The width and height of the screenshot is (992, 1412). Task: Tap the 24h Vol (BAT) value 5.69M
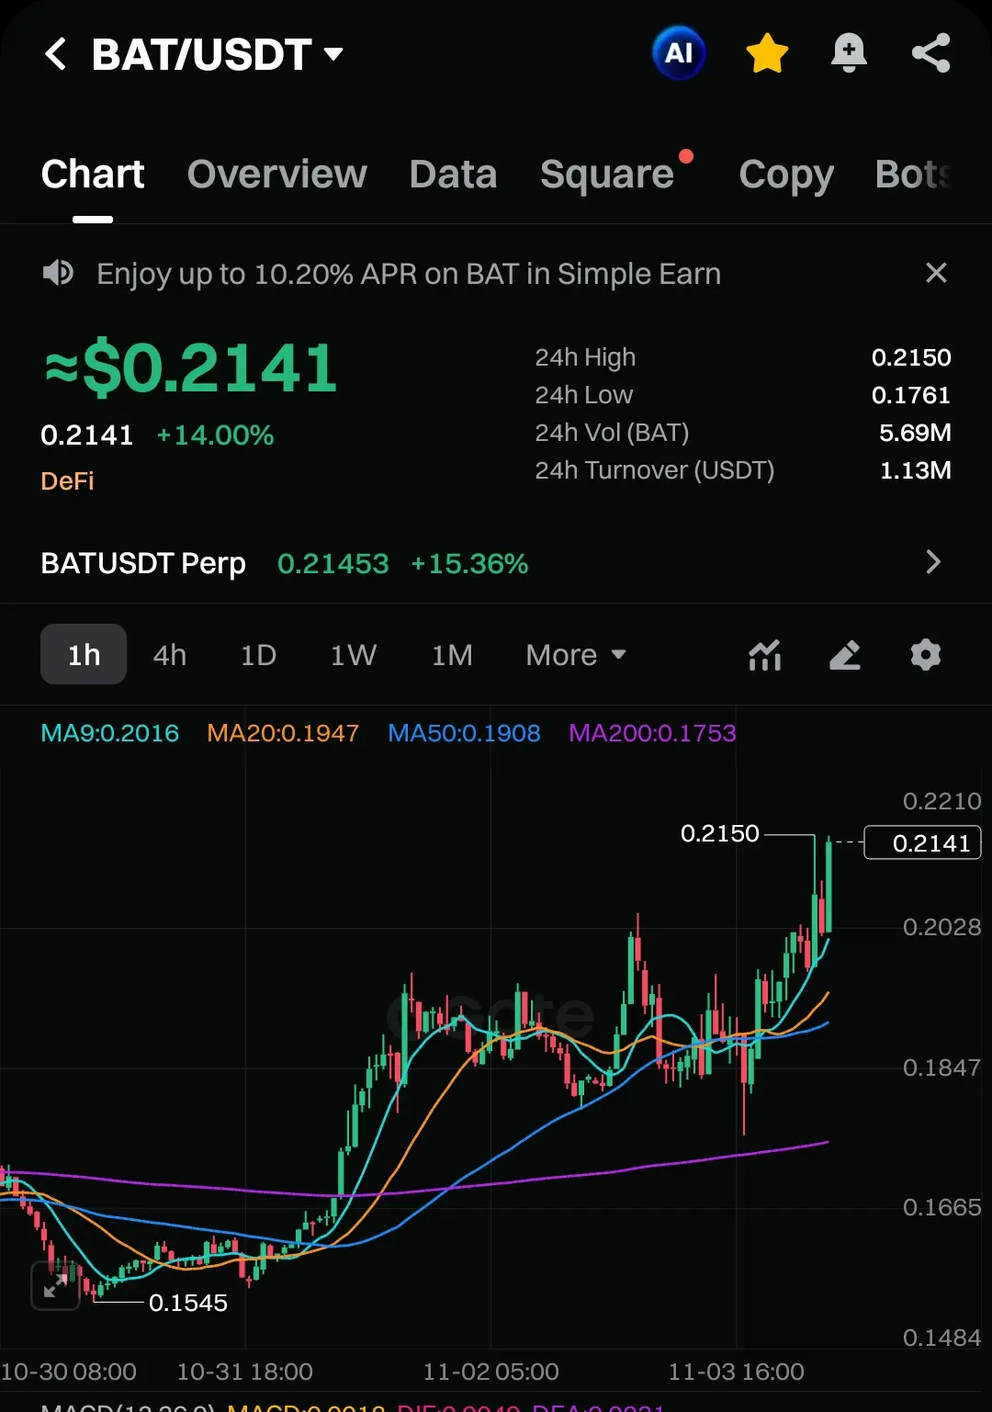pyautogui.click(x=915, y=433)
